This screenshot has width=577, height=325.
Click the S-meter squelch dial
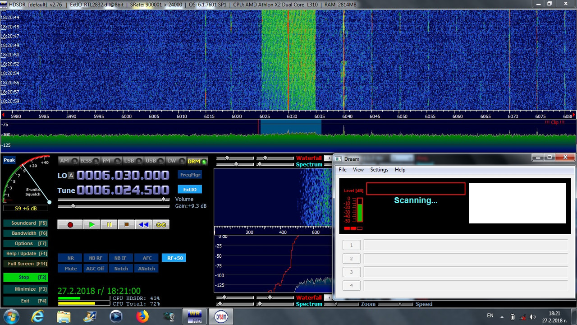coord(26,180)
